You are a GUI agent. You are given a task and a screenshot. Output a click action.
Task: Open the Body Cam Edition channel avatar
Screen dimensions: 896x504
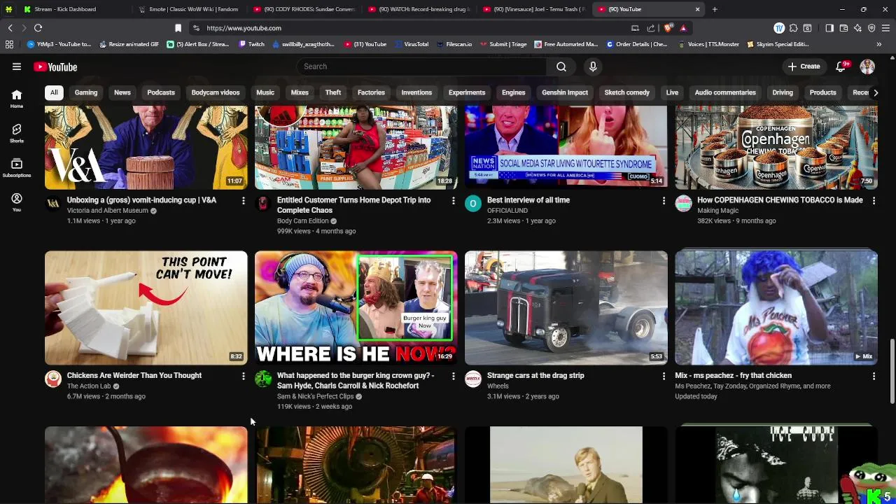pyautogui.click(x=263, y=204)
